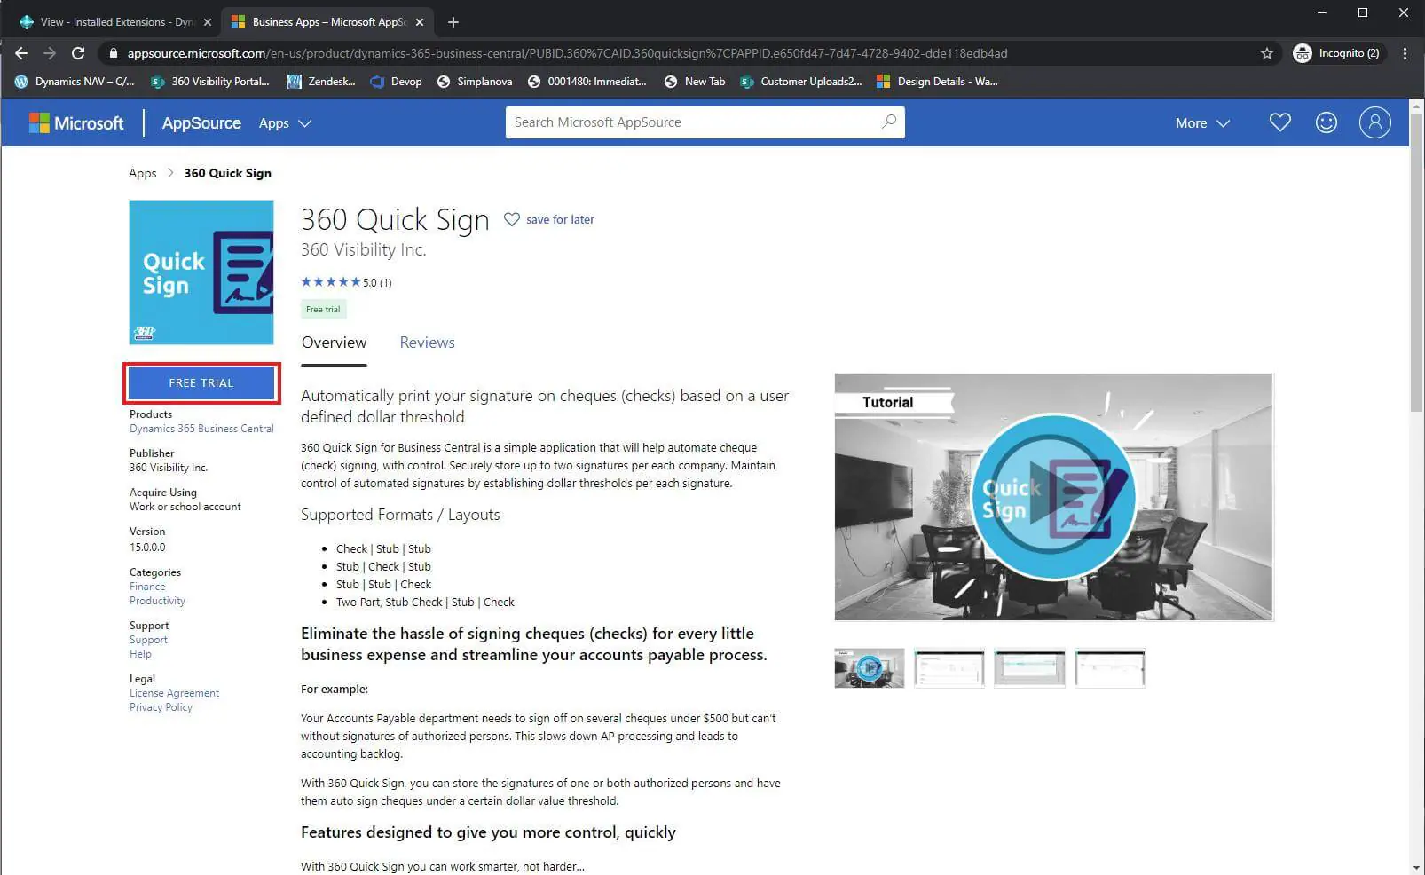1425x875 pixels.
Task: Open the New Tab bookmark
Action: pos(694,82)
